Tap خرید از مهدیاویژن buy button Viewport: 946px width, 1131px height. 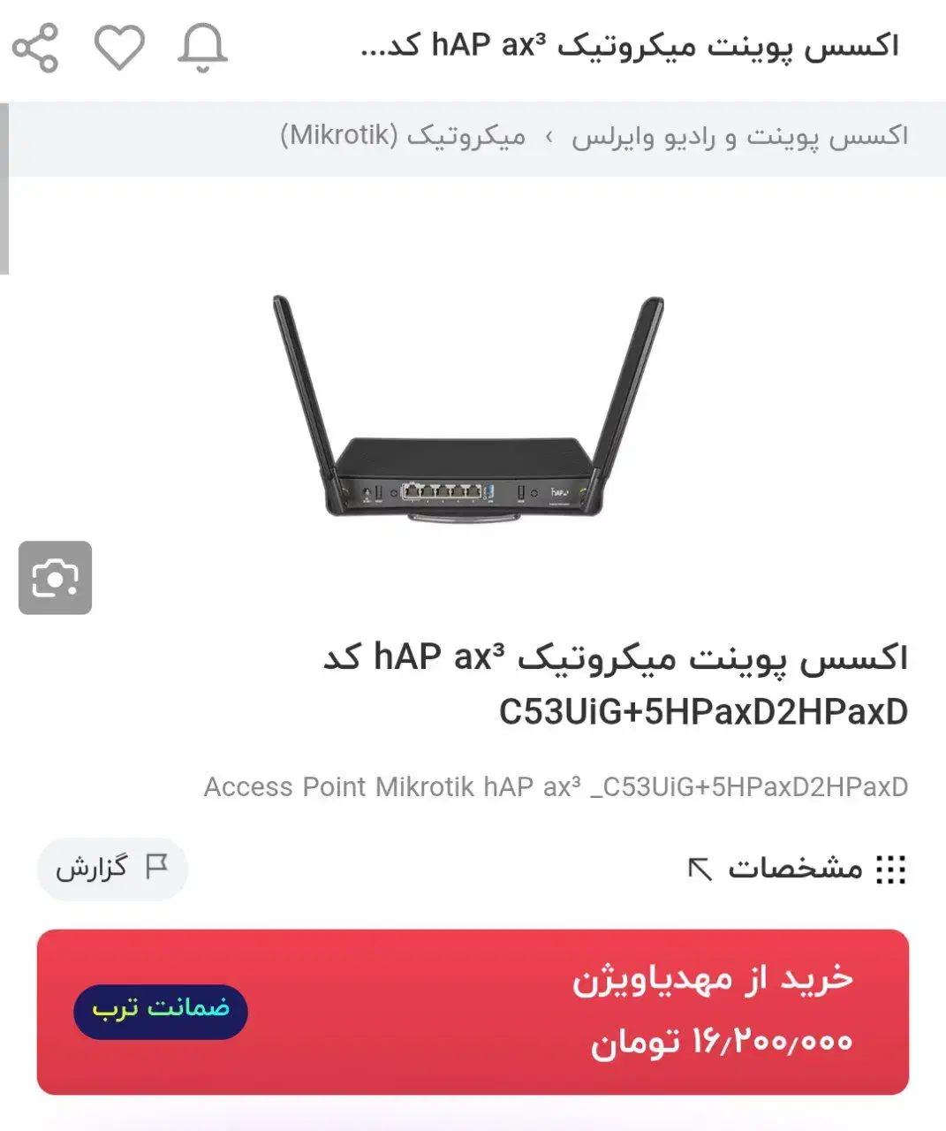pos(473,1012)
